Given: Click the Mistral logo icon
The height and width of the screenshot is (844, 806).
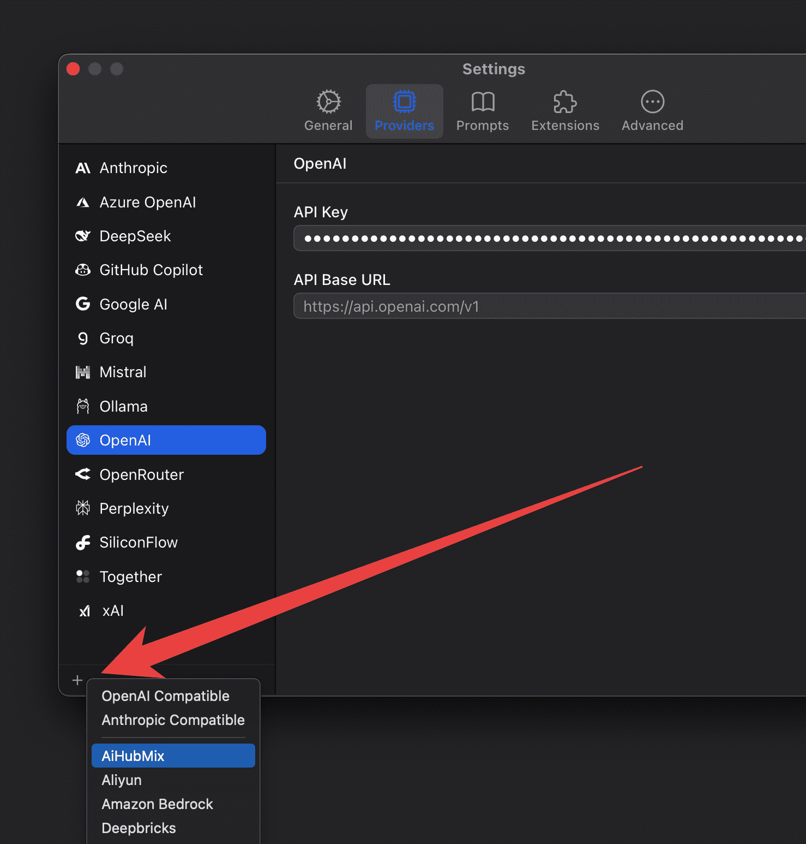Looking at the screenshot, I should pyautogui.click(x=83, y=372).
